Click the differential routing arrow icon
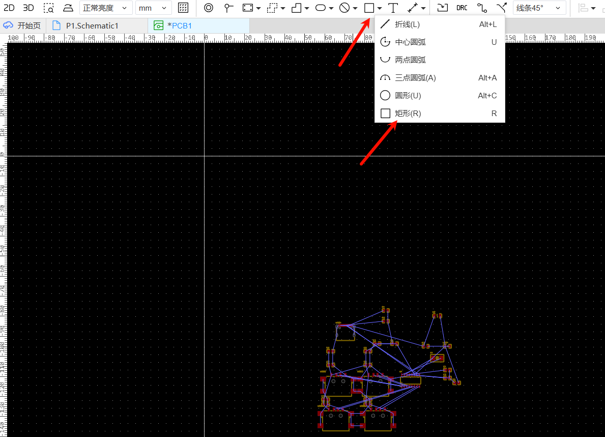Viewport: 605px width, 437px height. [x=502, y=8]
